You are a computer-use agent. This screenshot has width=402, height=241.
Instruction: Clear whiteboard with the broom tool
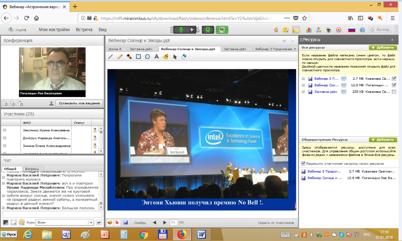point(166,56)
